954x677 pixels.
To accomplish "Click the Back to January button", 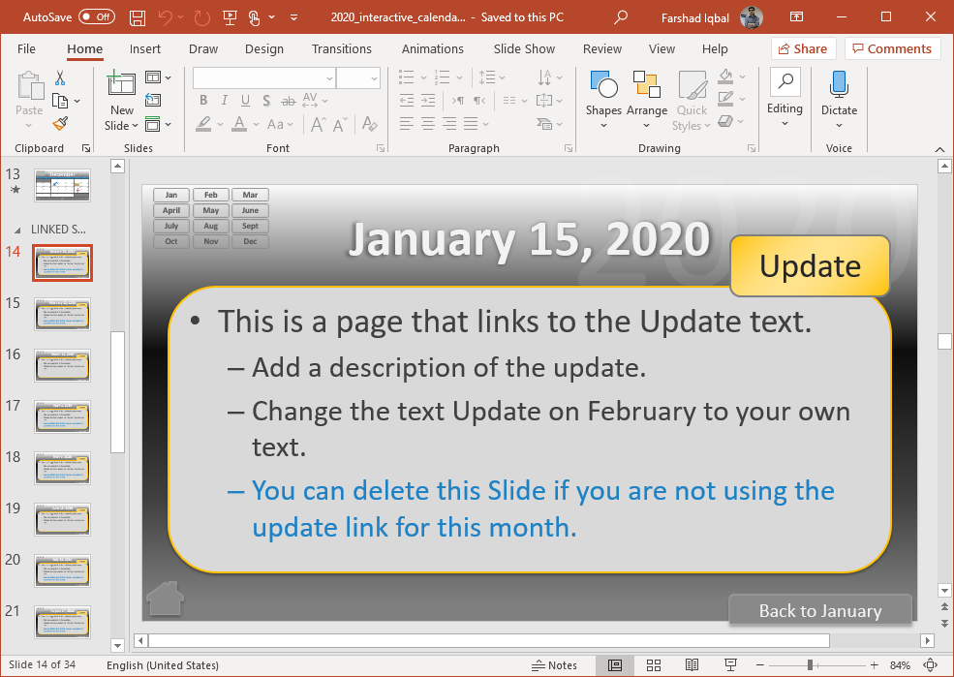I will tap(819, 610).
